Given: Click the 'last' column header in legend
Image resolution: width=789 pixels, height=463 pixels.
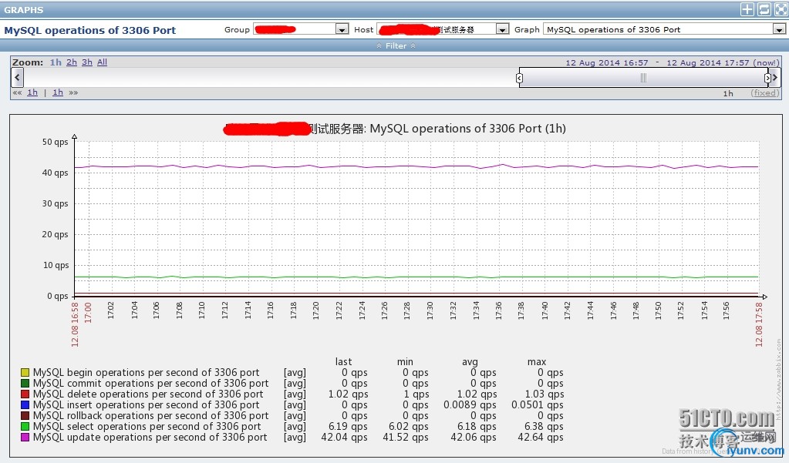Looking at the screenshot, I should pos(343,362).
